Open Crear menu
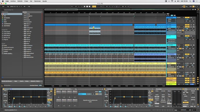 pyautogui.click(x=26, y=1)
